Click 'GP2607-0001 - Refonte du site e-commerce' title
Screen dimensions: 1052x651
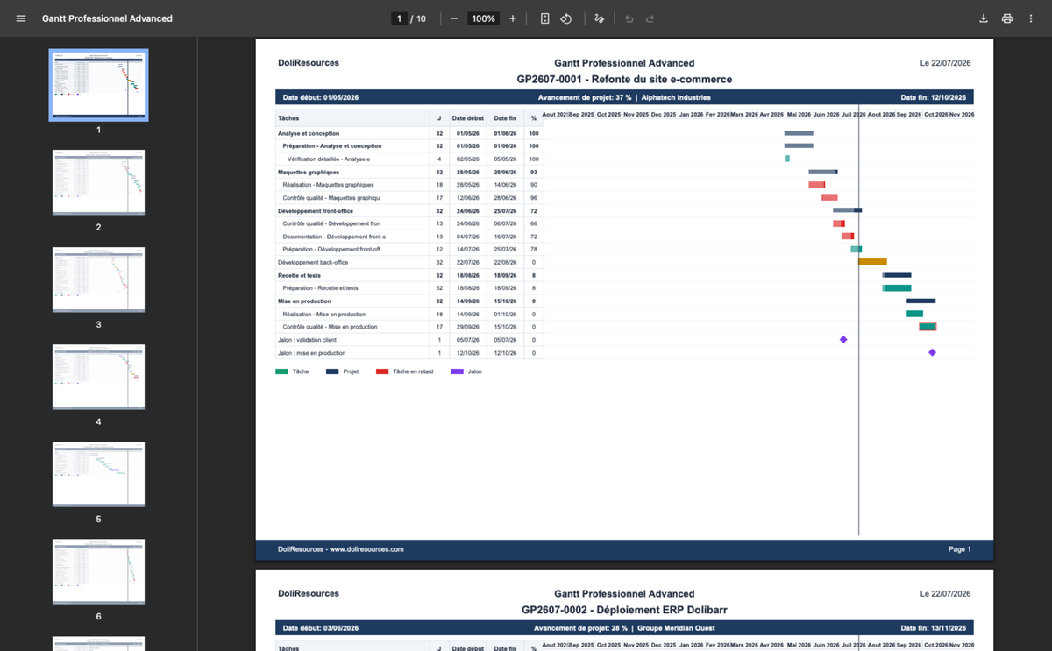(x=624, y=79)
